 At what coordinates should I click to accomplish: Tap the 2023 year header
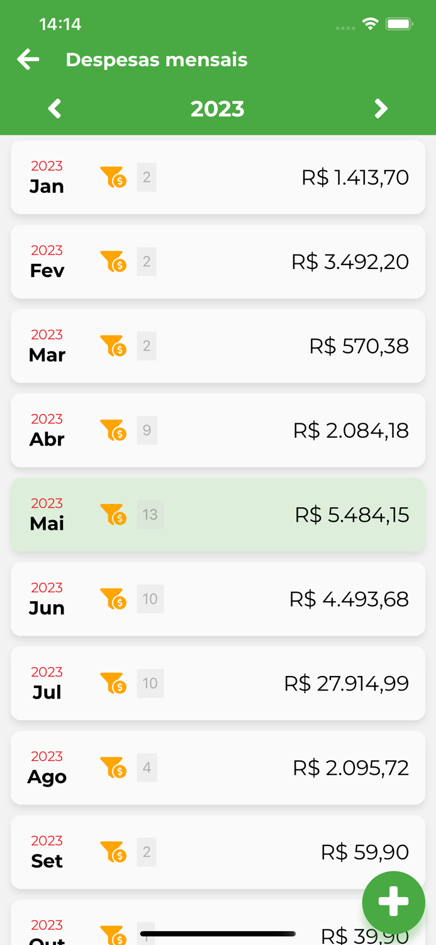[x=218, y=108]
